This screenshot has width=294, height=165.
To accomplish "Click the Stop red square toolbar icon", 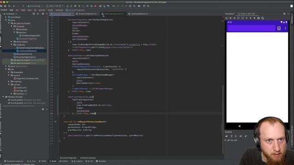I will [95, 6].
